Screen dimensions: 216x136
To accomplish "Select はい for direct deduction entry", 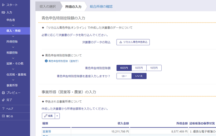I will tap(124, 76).
